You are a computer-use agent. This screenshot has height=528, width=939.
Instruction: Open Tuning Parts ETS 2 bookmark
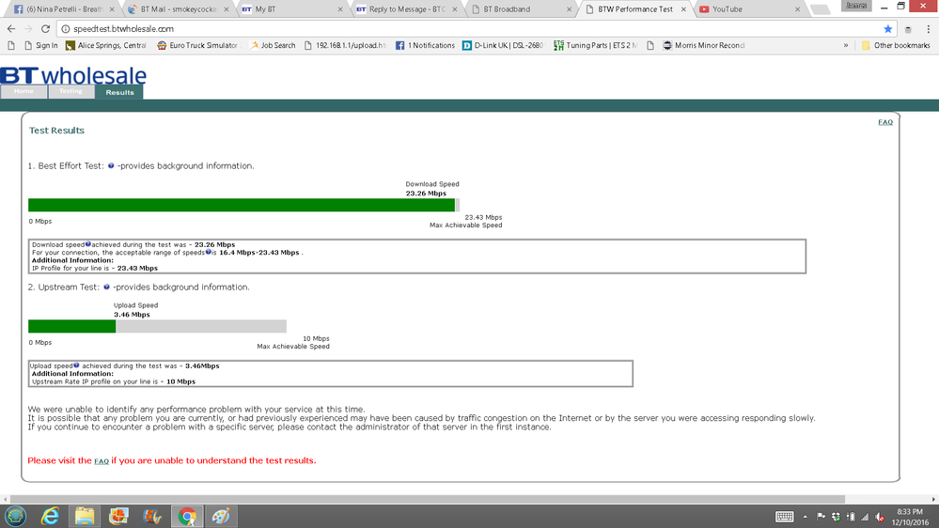[x=595, y=45]
